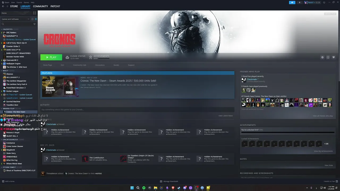The height and width of the screenshot is (191, 340).
Task: Open Spotify from the taskbar
Action: (144, 188)
